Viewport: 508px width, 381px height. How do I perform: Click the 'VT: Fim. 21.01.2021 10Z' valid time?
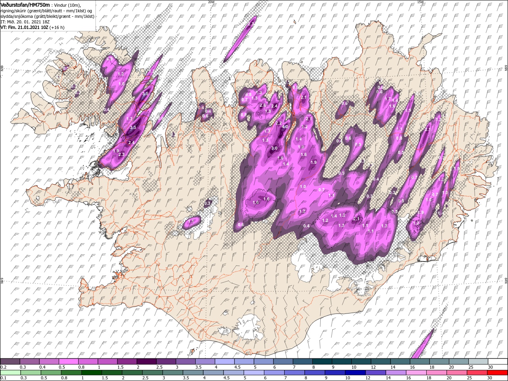(24, 27)
